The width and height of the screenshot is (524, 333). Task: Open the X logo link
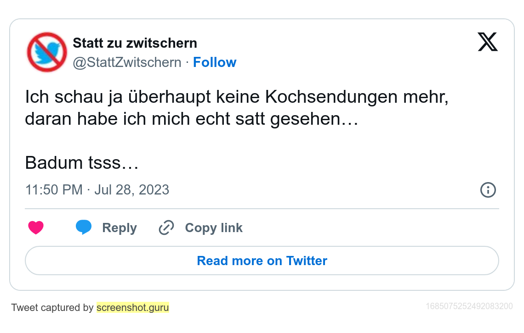coord(488,42)
